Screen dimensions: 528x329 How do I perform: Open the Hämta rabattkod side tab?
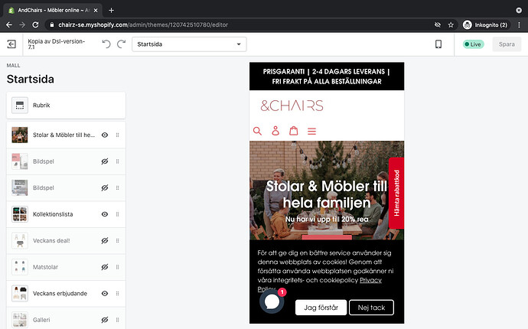(x=396, y=194)
